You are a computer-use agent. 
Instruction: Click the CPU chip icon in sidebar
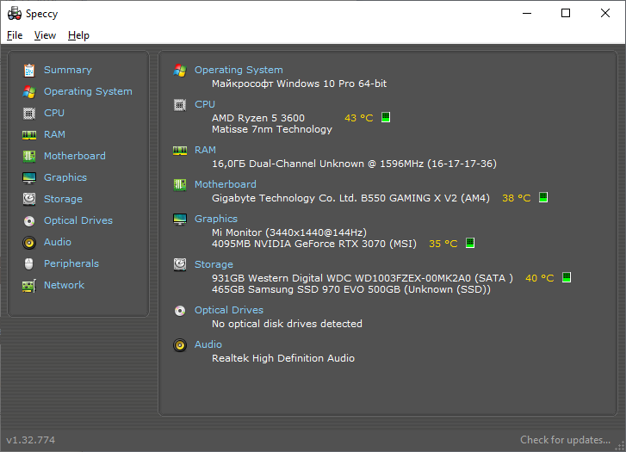(x=29, y=113)
